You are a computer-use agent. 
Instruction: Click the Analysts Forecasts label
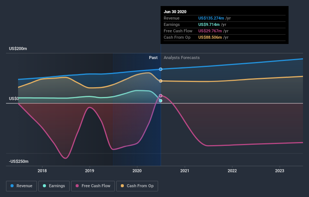click(x=182, y=58)
